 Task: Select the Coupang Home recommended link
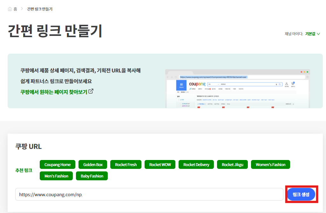pos(58,164)
